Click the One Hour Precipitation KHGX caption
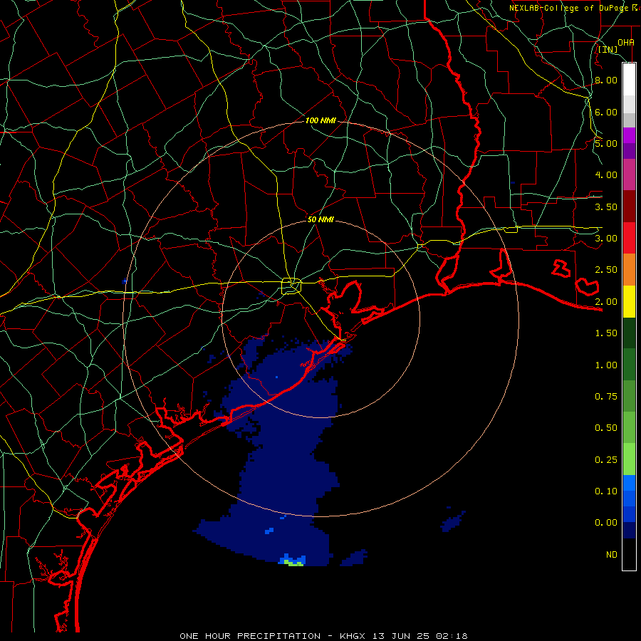This screenshot has width=641, height=641. (323, 636)
